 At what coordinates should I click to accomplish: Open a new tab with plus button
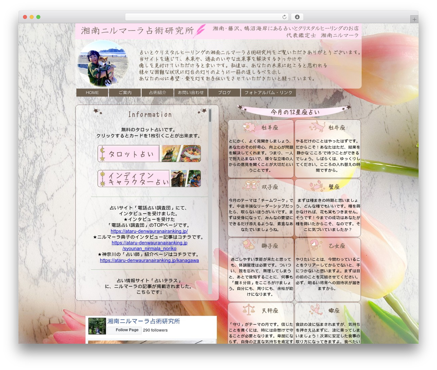[x=414, y=19]
